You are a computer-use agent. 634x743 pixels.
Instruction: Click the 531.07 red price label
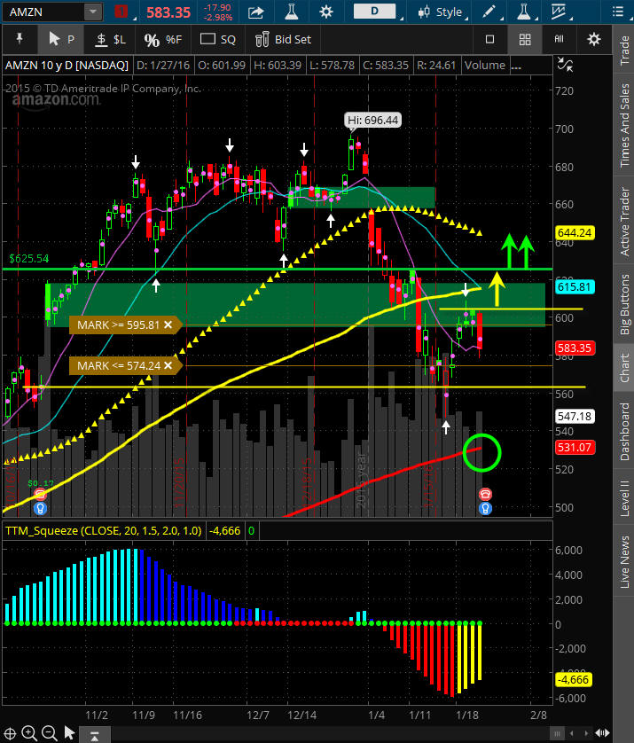(x=575, y=448)
